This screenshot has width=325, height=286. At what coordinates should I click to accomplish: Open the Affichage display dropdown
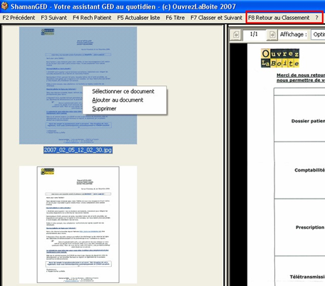318,34
